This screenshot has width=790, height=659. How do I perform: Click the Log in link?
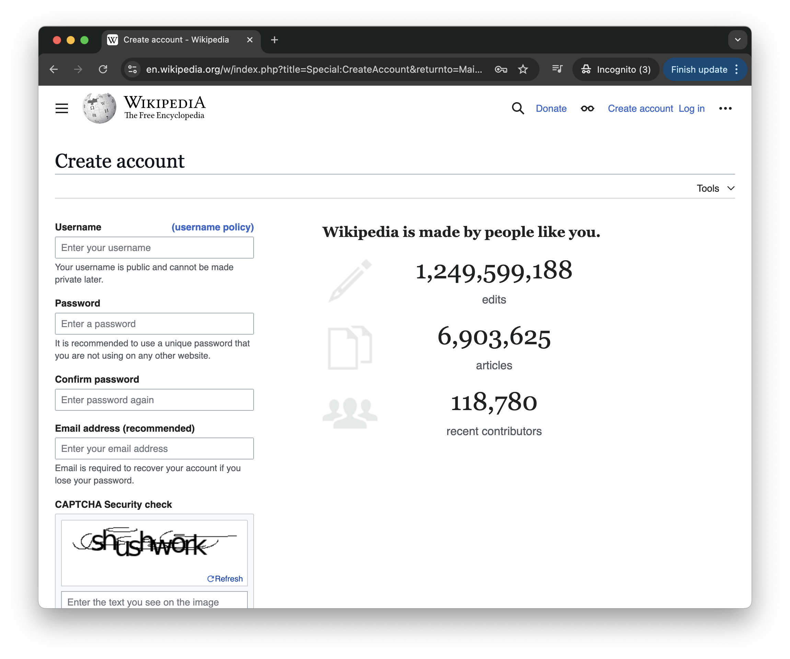coord(692,109)
